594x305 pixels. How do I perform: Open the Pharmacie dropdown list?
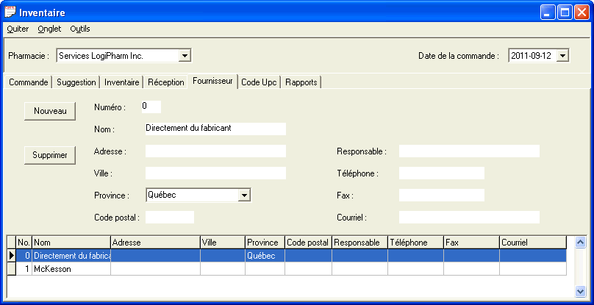click(185, 55)
